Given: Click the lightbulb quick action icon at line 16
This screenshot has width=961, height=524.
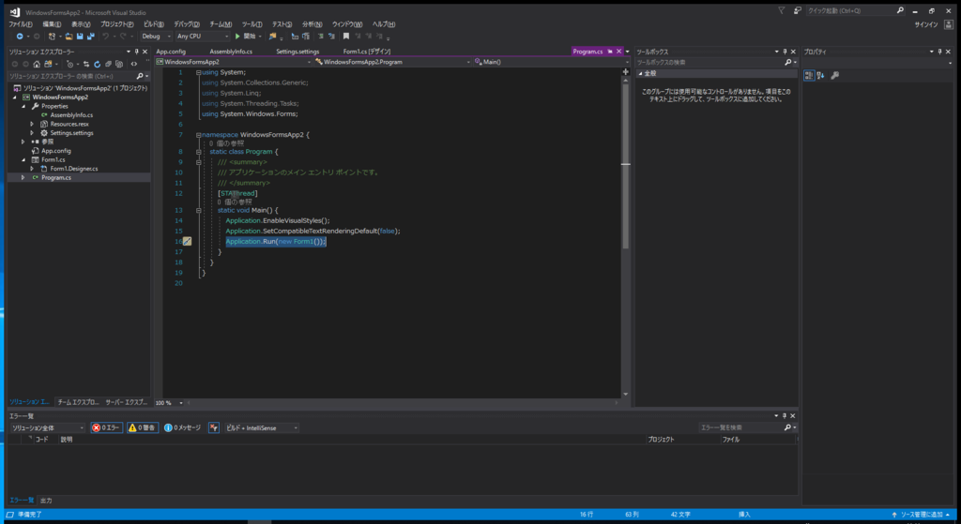Looking at the screenshot, I should pyautogui.click(x=187, y=241).
